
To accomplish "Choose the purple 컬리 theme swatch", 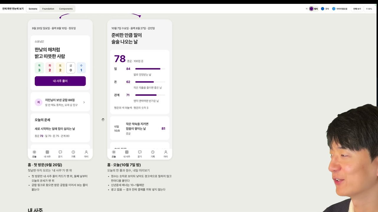I will pyautogui.click(x=311, y=9).
